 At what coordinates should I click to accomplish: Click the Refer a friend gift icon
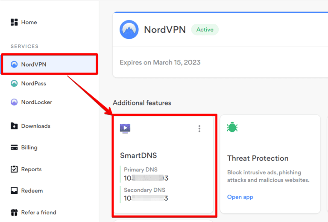(14, 212)
